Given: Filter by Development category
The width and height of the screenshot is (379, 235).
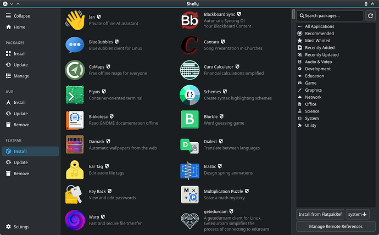Looking at the screenshot, I should pyautogui.click(x=336, y=69).
